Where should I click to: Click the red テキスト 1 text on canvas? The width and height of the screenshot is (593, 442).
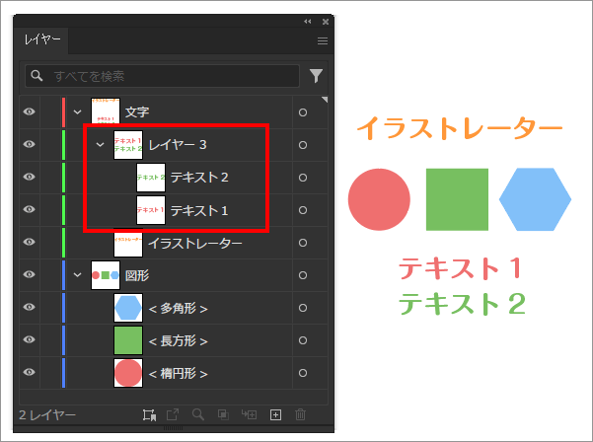[x=461, y=268]
